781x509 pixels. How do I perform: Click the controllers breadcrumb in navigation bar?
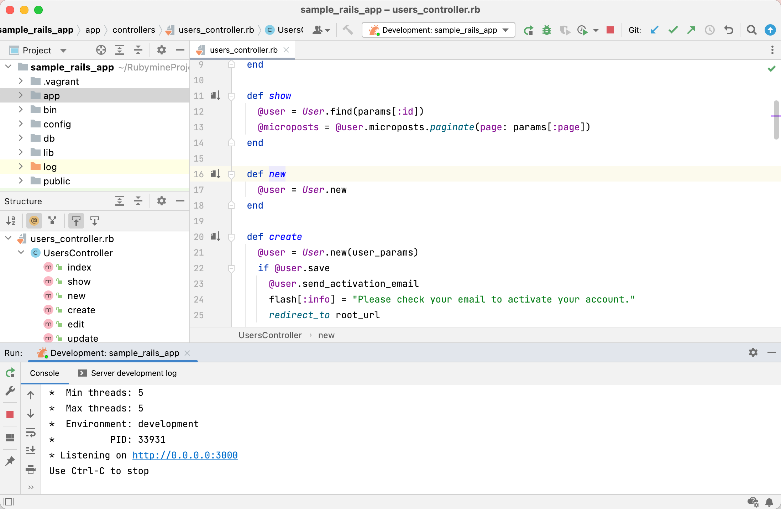click(x=133, y=30)
